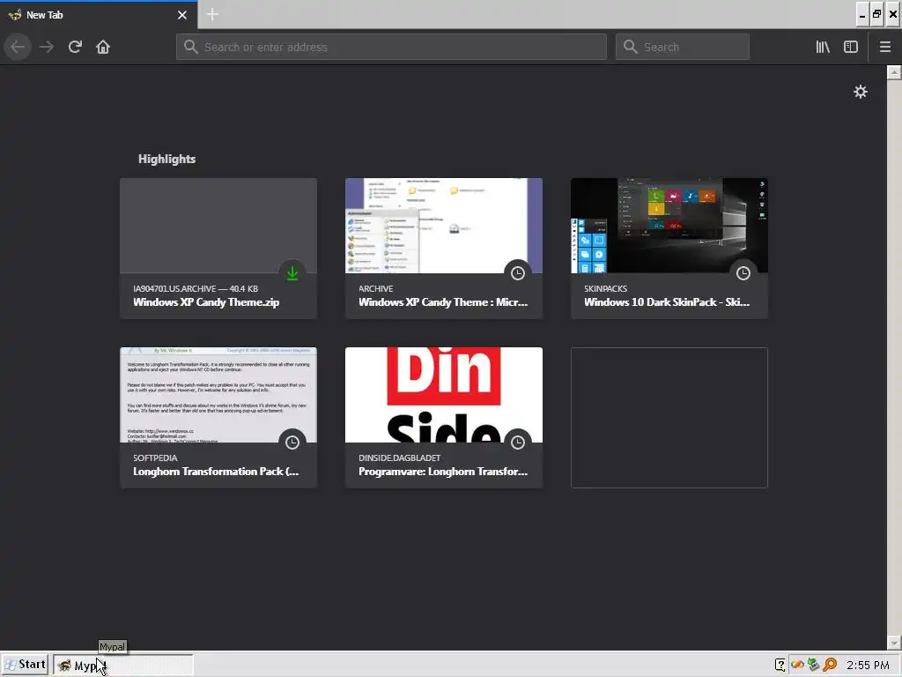This screenshot has height=677, width=902.
Task: Focus the Search field in the toolbar
Action: pyautogui.click(x=683, y=47)
